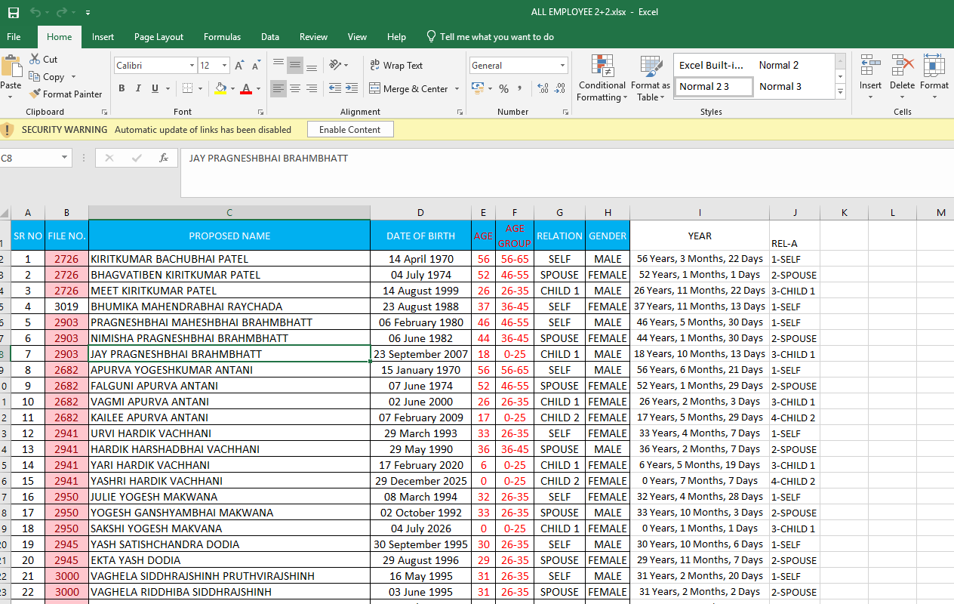Click the Delete cells icon
Viewport: 954px width, 604px height.
pyautogui.click(x=902, y=65)
